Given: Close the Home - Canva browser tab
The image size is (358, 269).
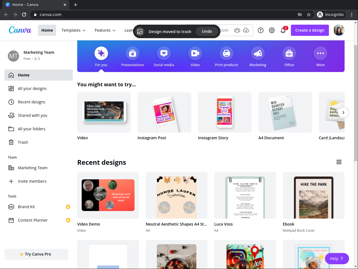Looking at the screenshot, I should click(65, 5).
